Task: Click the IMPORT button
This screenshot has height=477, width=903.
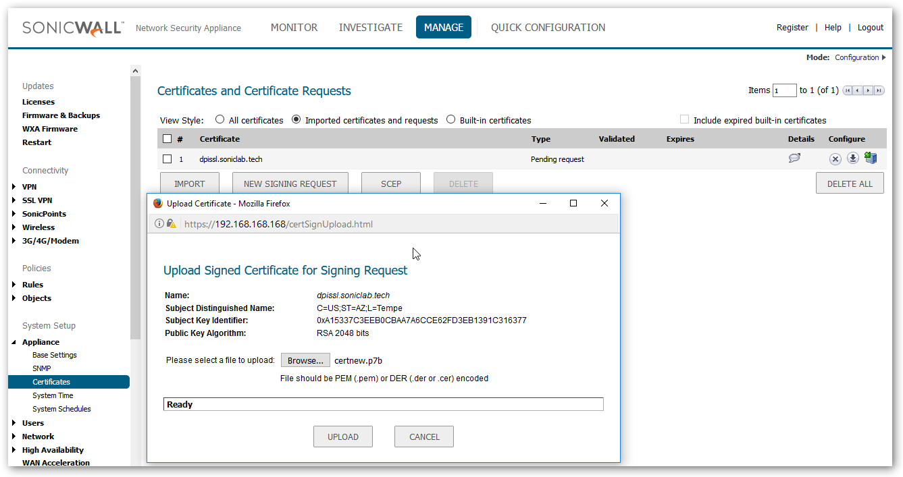Action: (190, 184)
